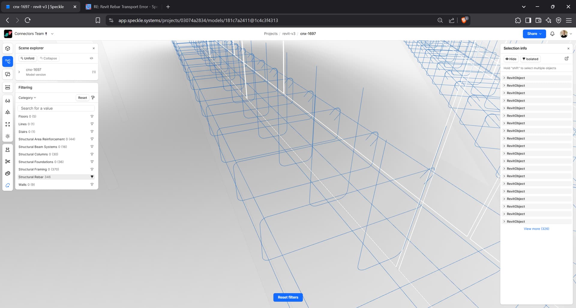This screenshot has height=308, width=576.
Task: Open the Discussions comments icon
Action: pyautogui.click(x=8, y=74)
